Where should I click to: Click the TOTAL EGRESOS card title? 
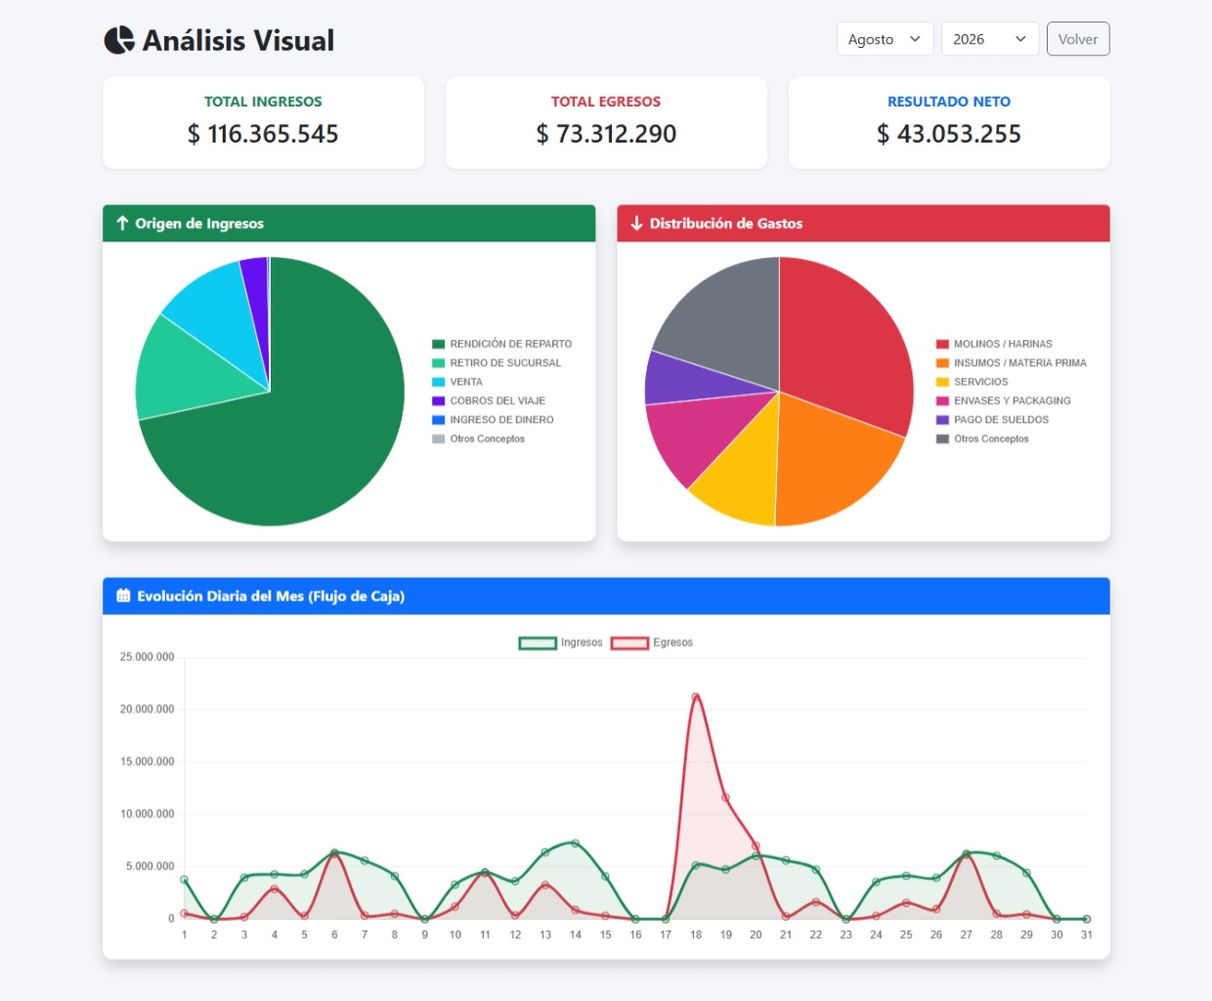[606, 102]
